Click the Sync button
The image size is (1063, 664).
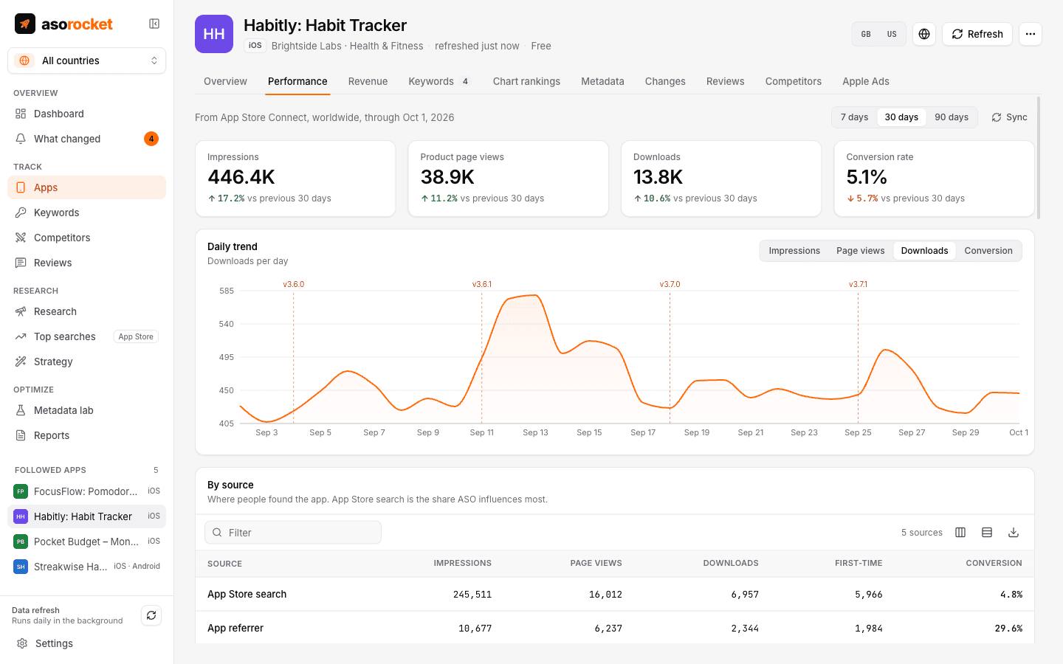pos(1009,117)
